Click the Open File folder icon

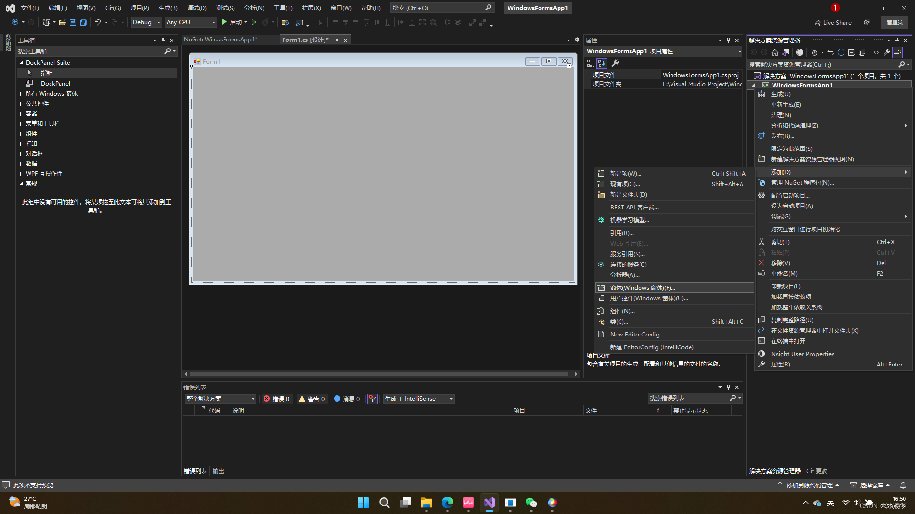tap(62, 22)
